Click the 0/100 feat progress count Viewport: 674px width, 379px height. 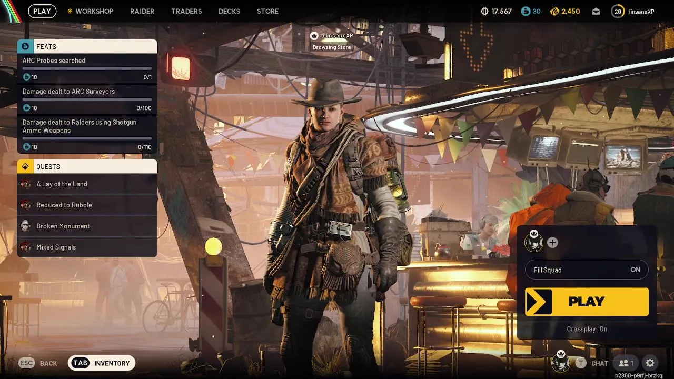pyautogui.click(x=144, y=108)
